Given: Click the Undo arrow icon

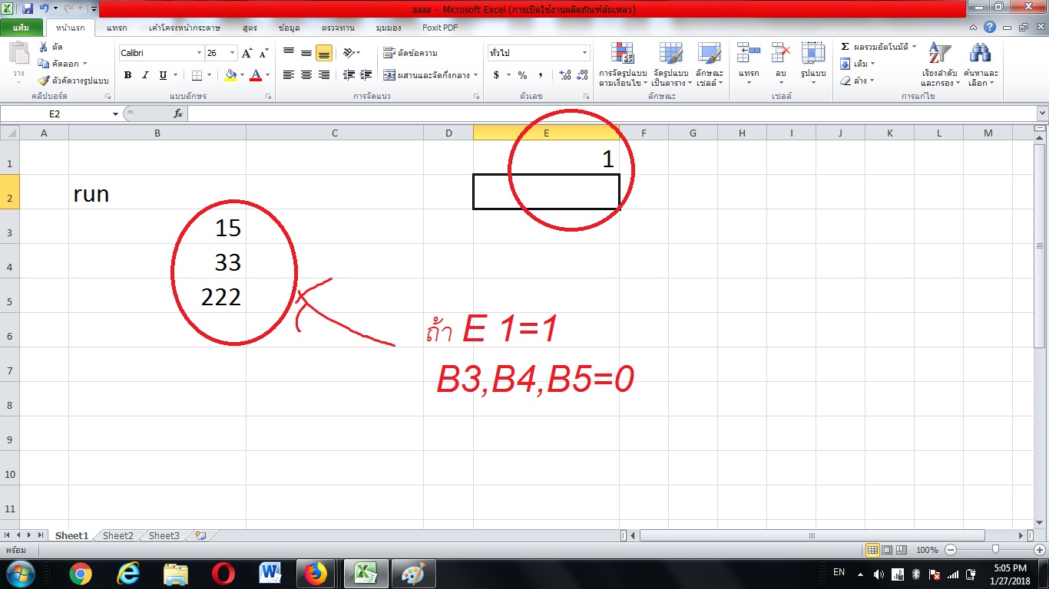Looking at the screenshot, I should click(44, 8).
